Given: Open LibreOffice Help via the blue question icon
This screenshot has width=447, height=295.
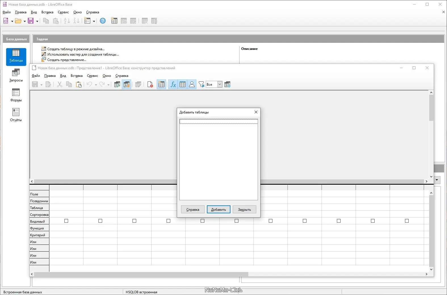Looking at the screenshot, I should click(x=103, y=21).
